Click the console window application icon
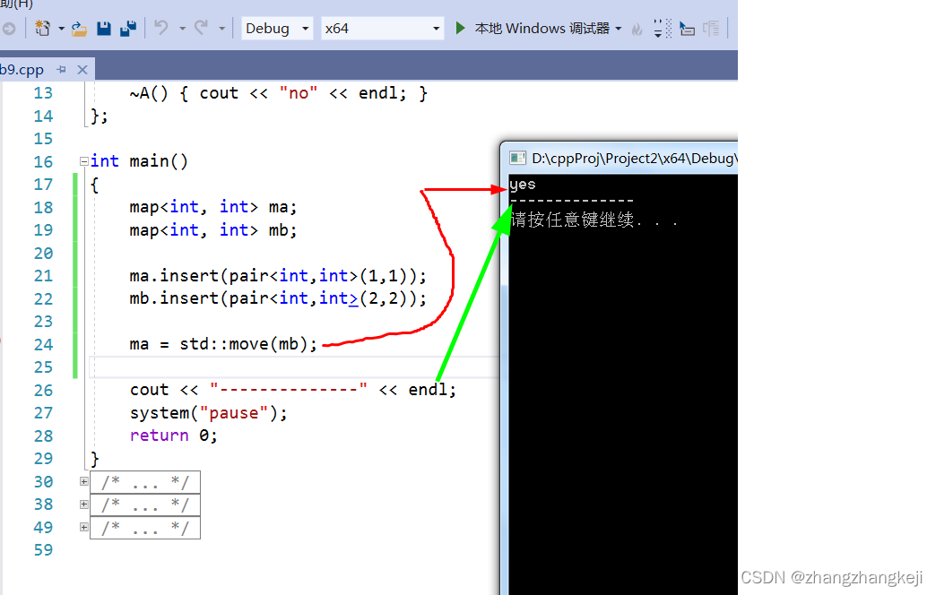 click(x=517, y=158)
